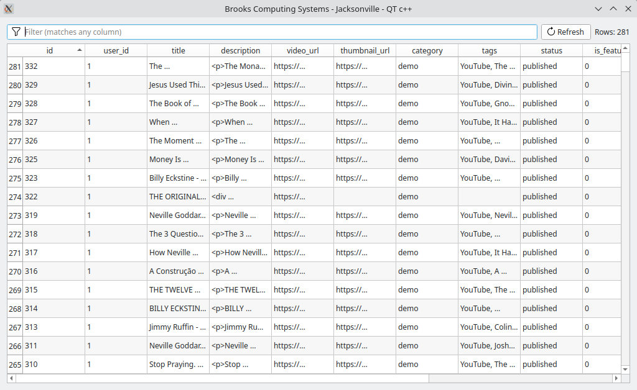Minimize window using title bar down chevron
This screenshot has height=390, width=637.
[598, 9]
